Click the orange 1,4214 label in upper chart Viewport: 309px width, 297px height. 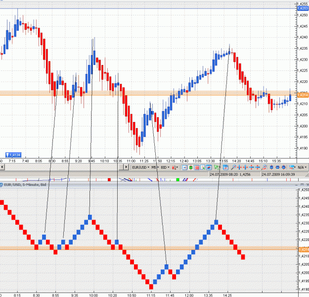[303, 95]
